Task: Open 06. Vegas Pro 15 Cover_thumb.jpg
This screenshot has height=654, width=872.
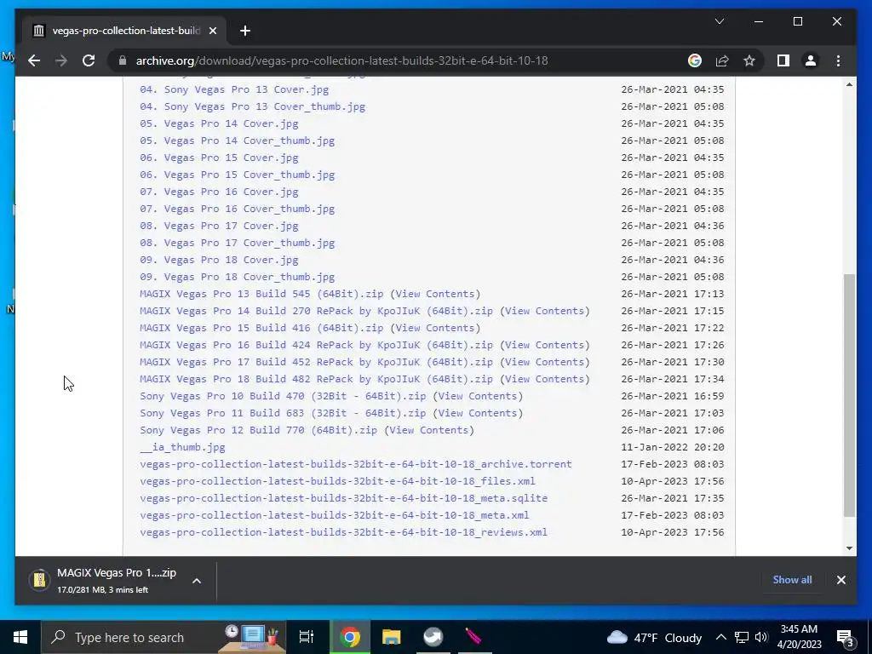Action: 238,175
